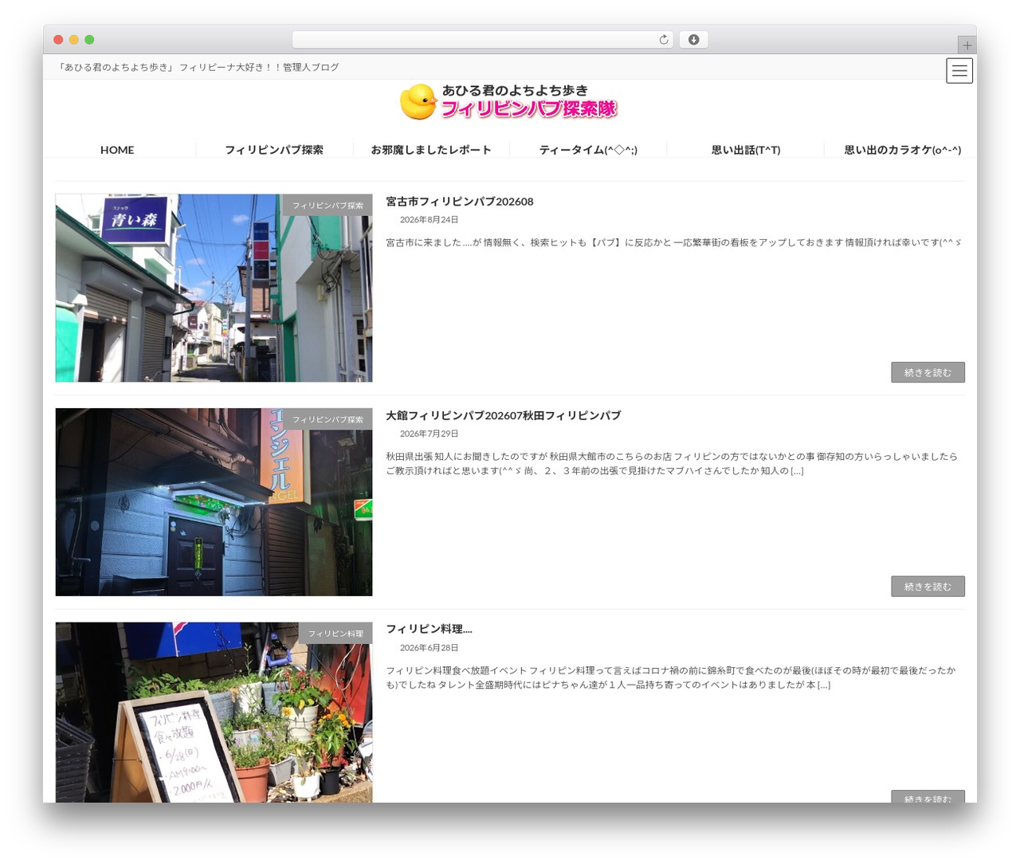1020x864 pixels.
Task: Click the フィリピン料理食べ放題イベント excerpt text
Action: point(671,677)
